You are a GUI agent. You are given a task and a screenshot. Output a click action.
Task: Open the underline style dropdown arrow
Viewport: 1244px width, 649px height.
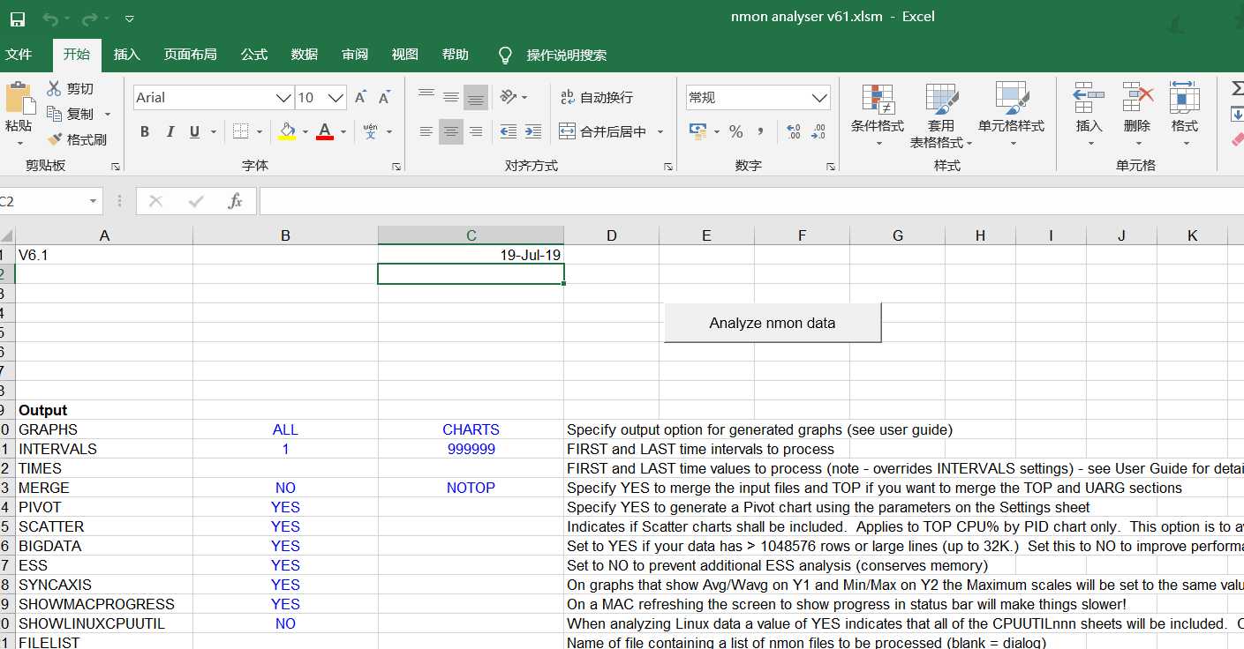(215, 132)
